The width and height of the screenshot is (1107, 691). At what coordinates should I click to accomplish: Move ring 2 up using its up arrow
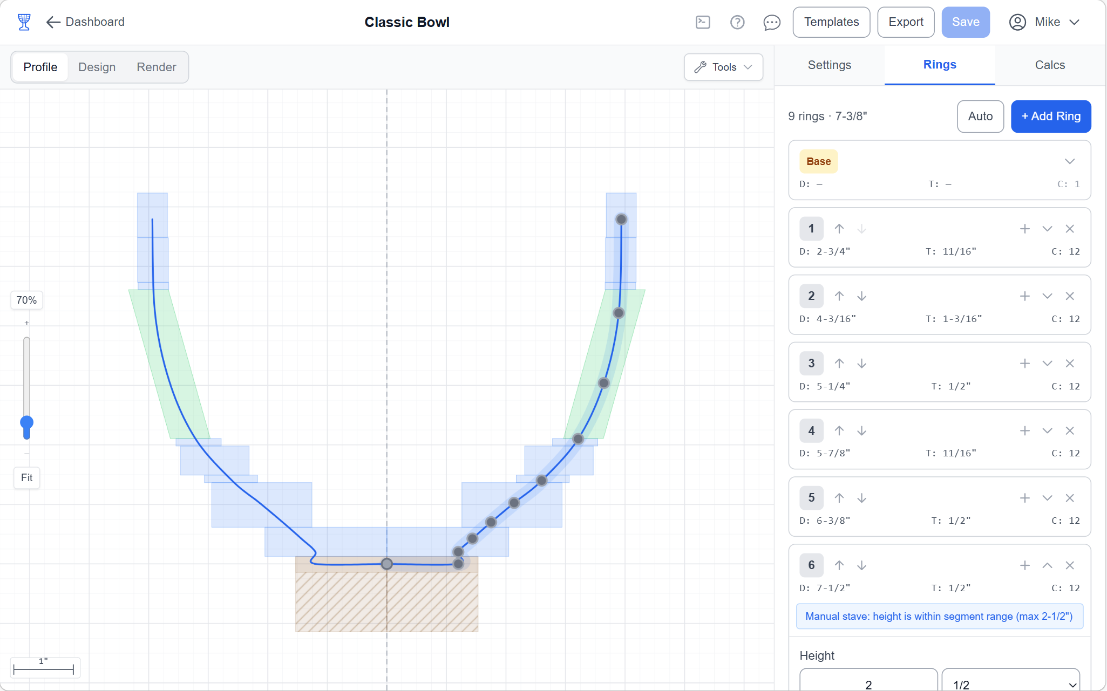point(839,296)
